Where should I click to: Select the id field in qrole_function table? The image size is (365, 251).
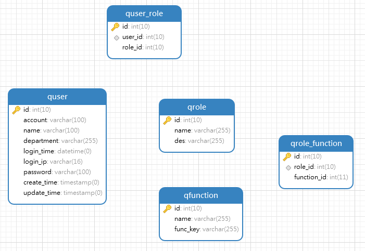click(308, 156)
